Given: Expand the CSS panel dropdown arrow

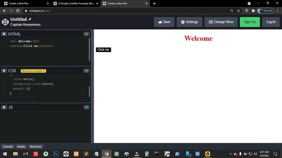Looking at the screenshot, I should point(86,71).
